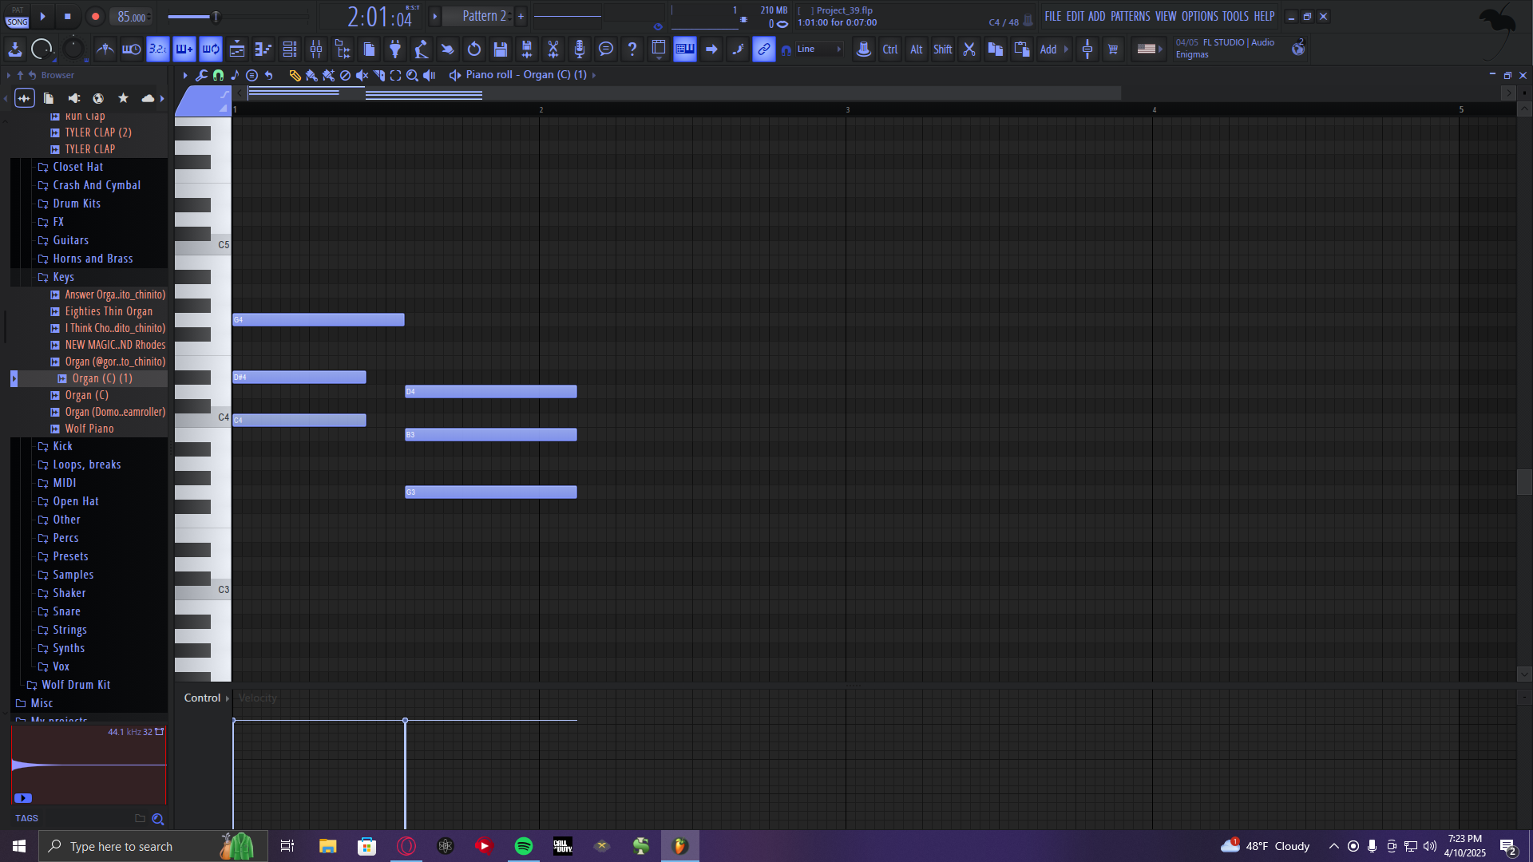Open the PATTERNS menu
This screenshot has width=1533, height=862.
click(x=1130, y=16)
